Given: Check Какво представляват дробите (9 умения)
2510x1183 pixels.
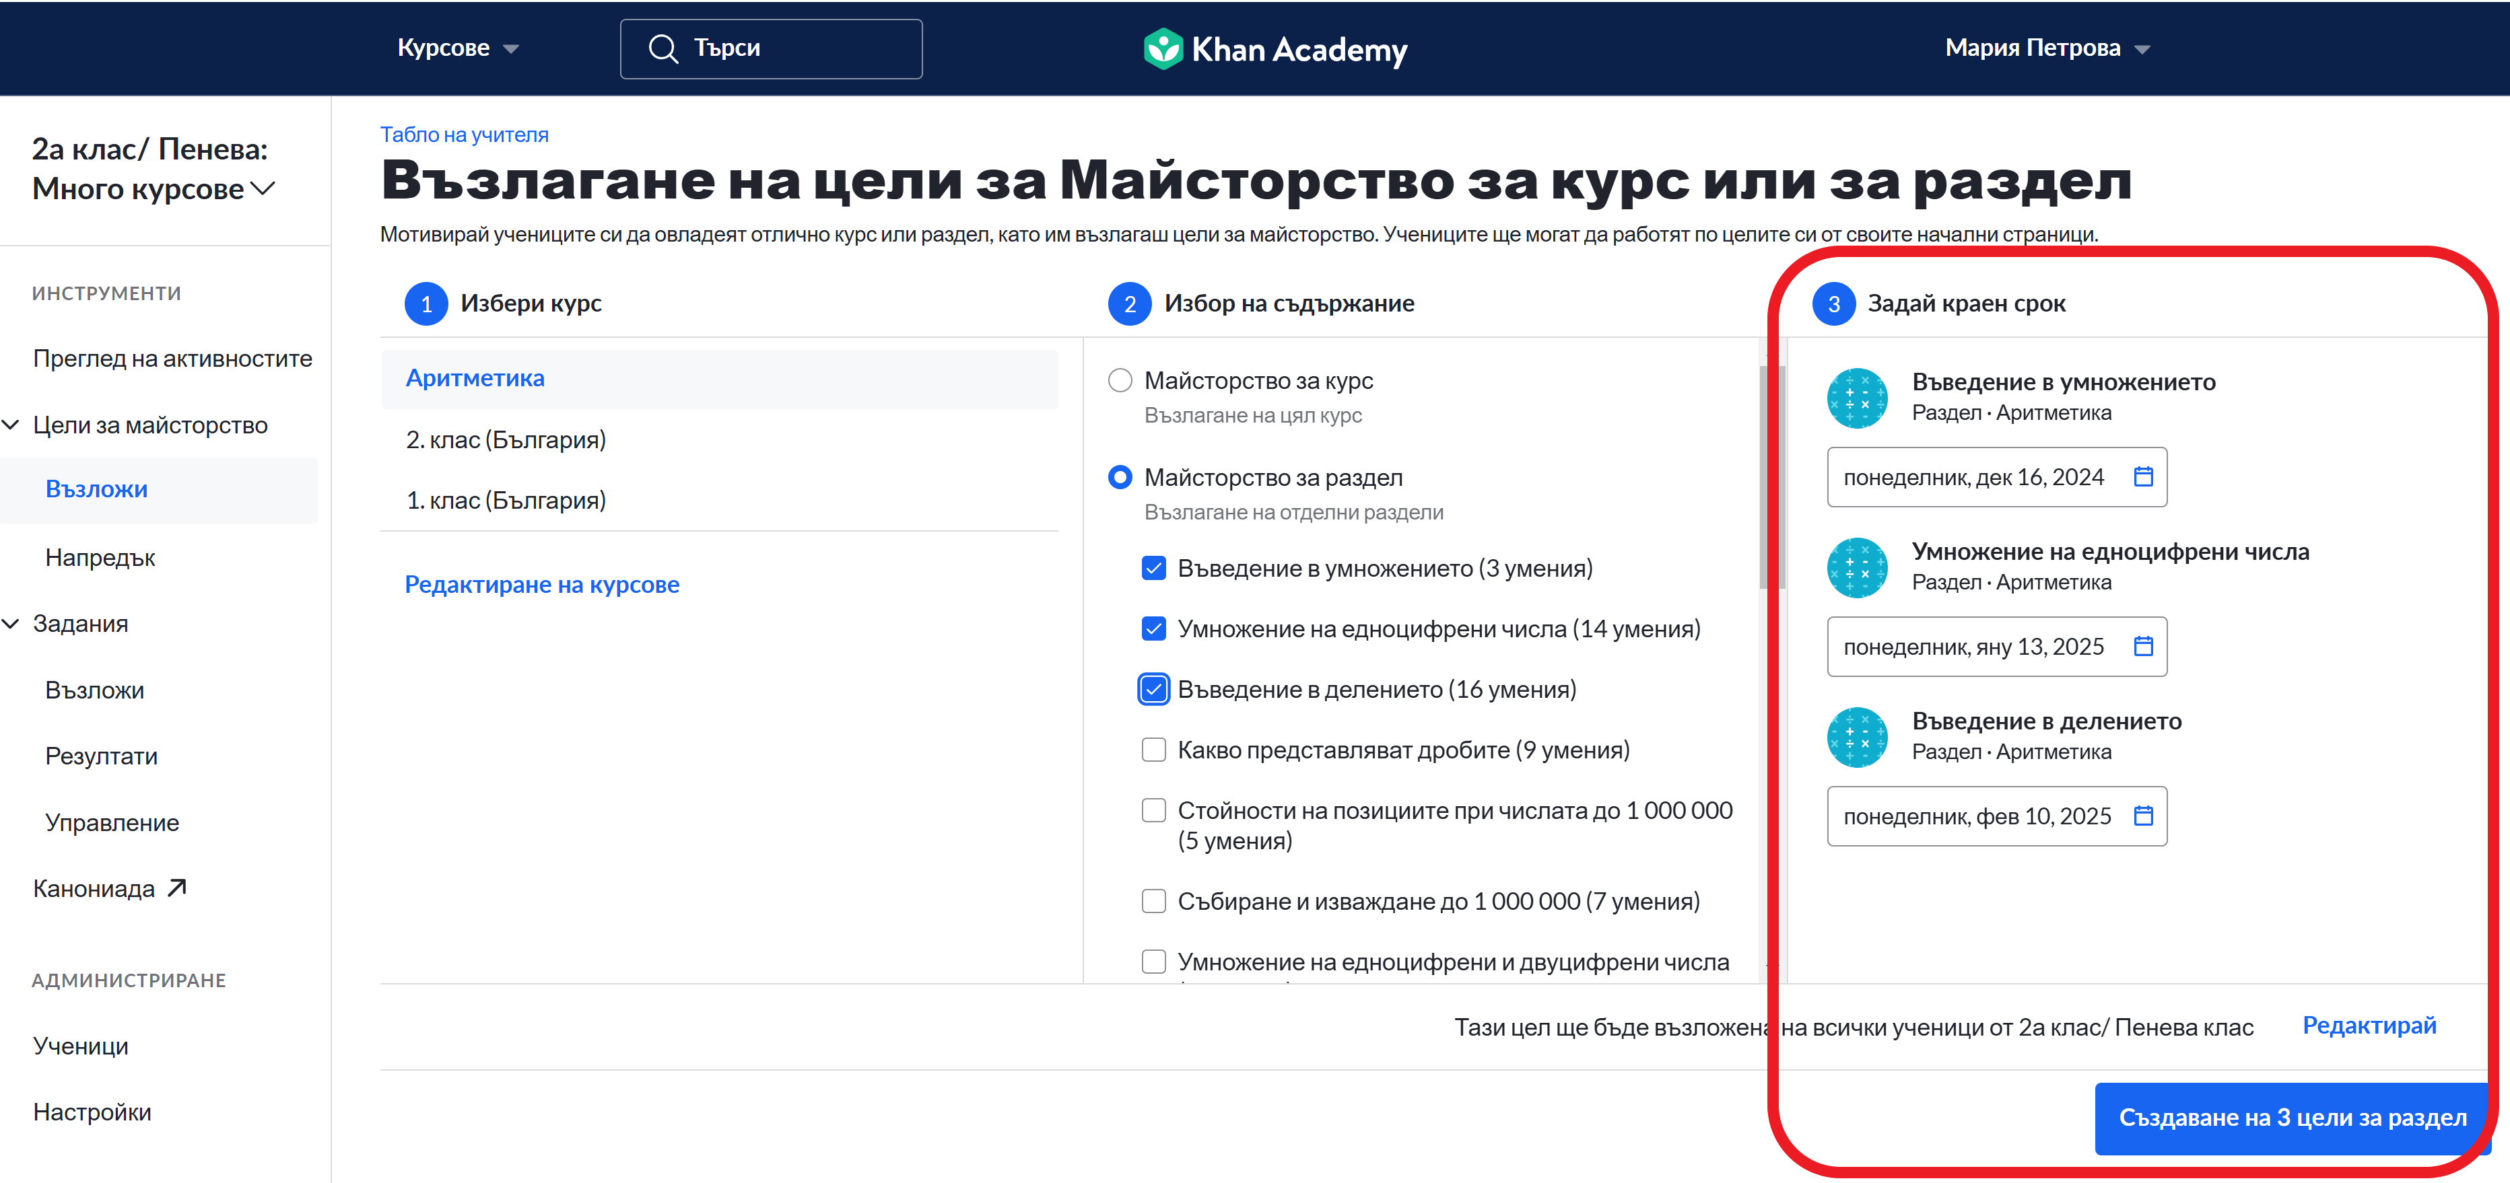Looking at the screenshot, I should [x=1153, y=749].
